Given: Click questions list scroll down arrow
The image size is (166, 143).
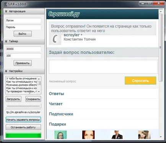Looking at the screenshot, I should [39, 91].
